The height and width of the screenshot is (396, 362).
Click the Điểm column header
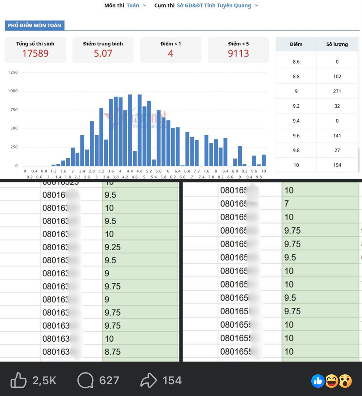[296, 44]
